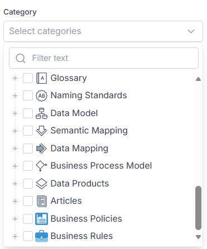Expand the Data Products plus node

[x=15, y=184]
